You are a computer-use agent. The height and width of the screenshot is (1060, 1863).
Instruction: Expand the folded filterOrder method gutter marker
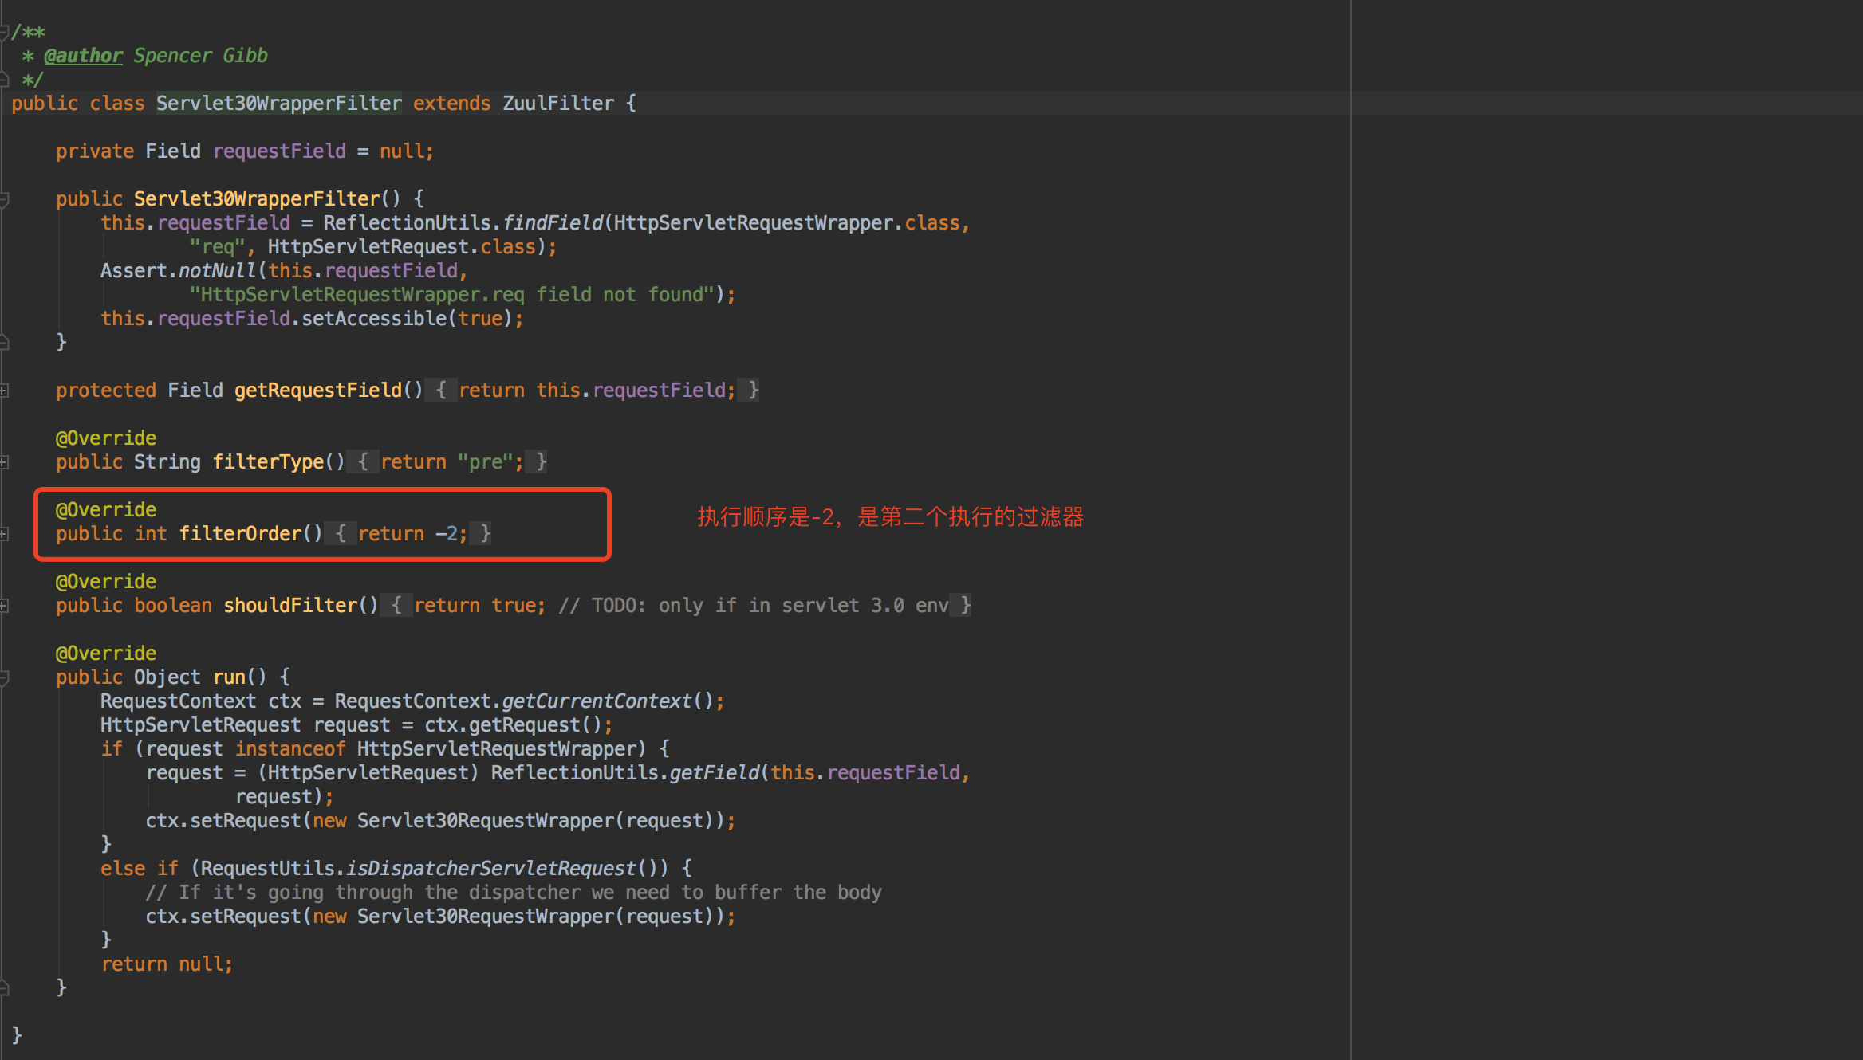tap(4, 534)
